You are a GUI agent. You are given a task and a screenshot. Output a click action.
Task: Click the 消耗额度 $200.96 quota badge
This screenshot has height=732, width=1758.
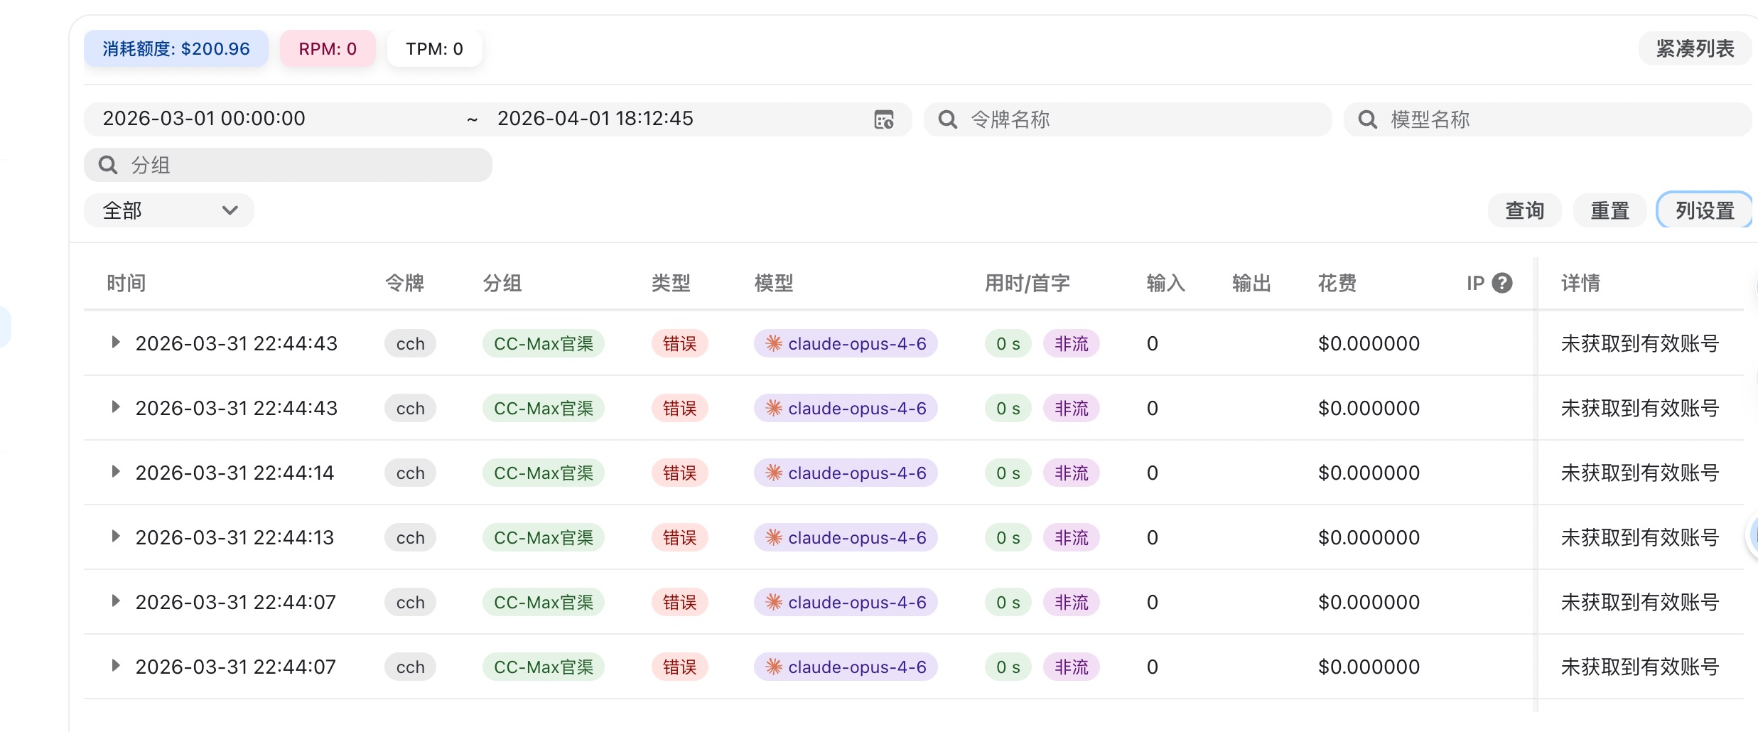tap(176, 48)
